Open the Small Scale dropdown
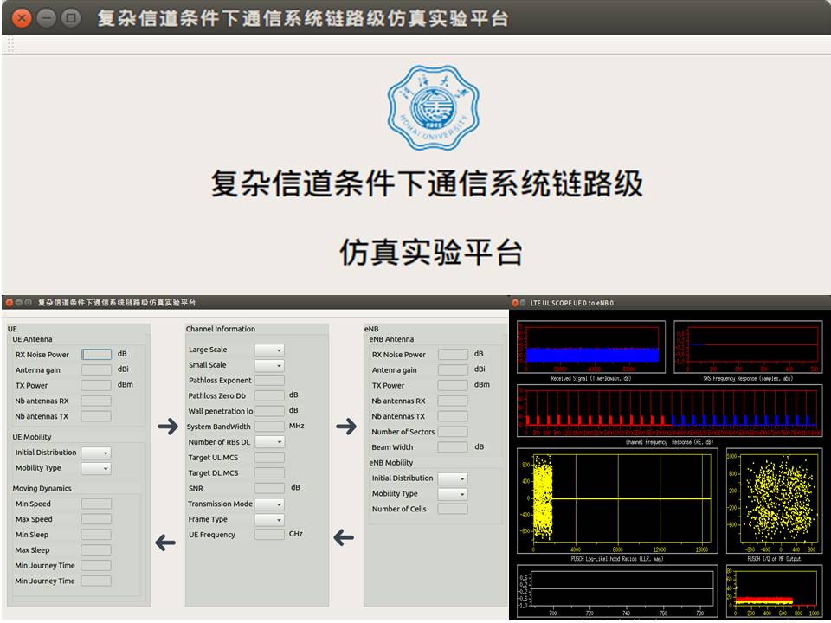The height and width of the screenshot is (623, 831). pos(269,365)
